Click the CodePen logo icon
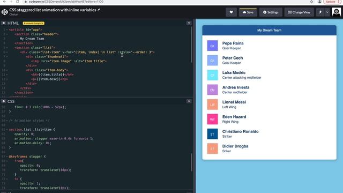Image resolution: width=343 pixels, height=193 pixels. [x=5, y=12]
